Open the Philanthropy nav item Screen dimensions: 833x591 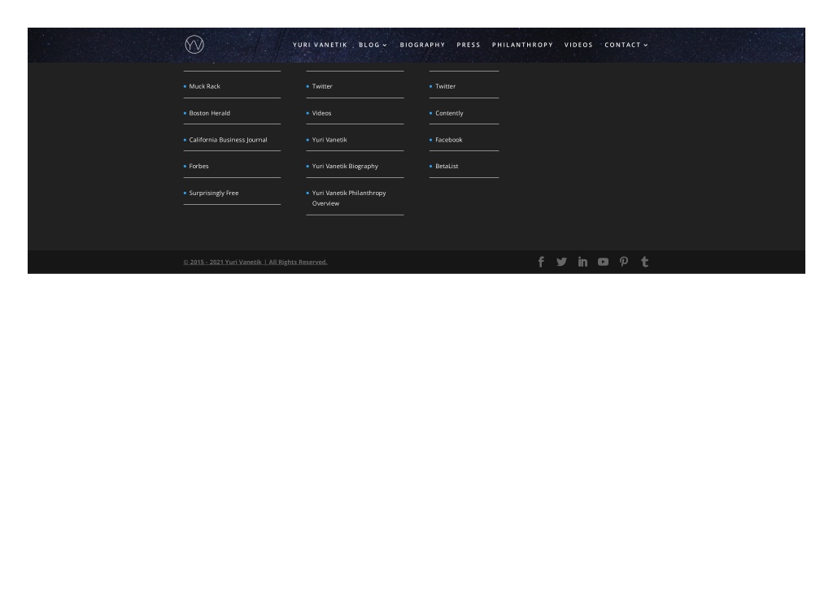[x=522, y=46]
